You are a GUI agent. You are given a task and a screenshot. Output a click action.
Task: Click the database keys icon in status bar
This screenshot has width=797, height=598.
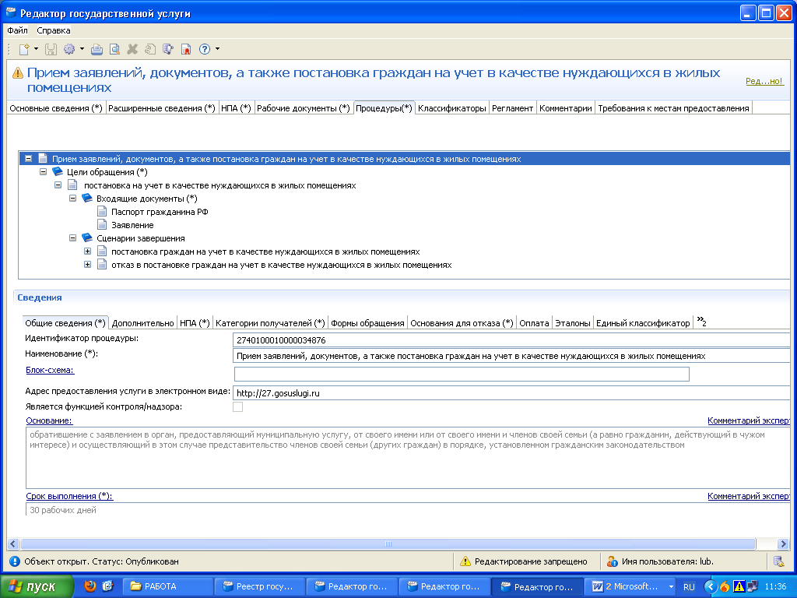(x=778, y=561)
